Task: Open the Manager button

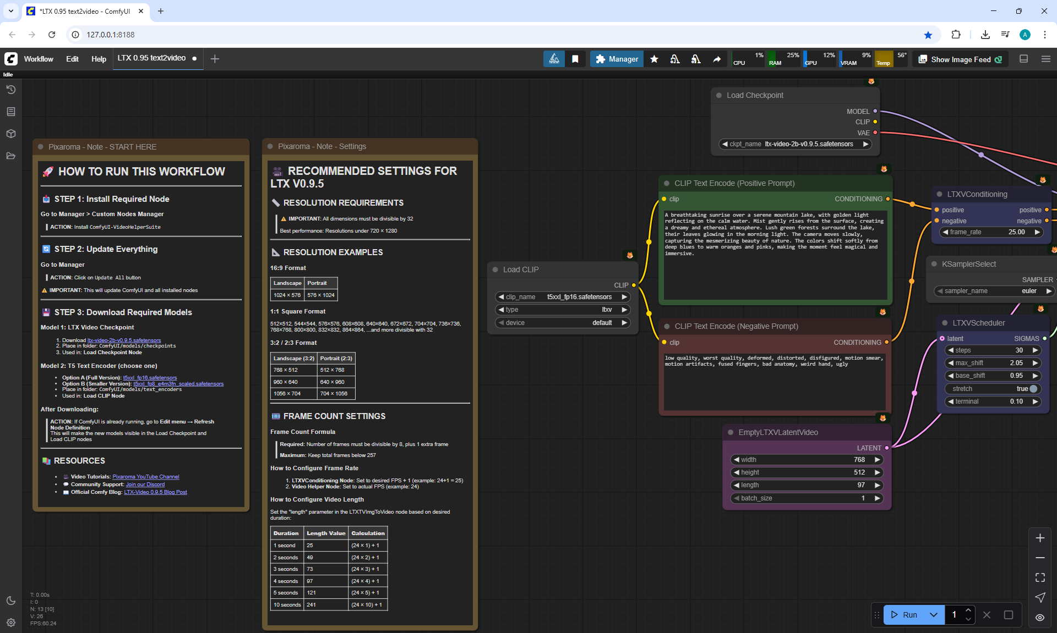Action: (x=617, y=59)
